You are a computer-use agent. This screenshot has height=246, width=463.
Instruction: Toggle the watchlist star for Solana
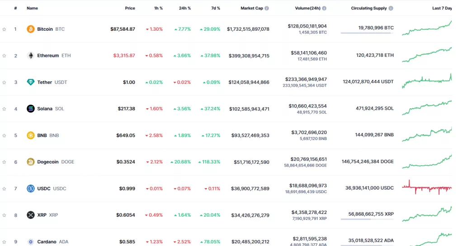click(x=4, y=109)
